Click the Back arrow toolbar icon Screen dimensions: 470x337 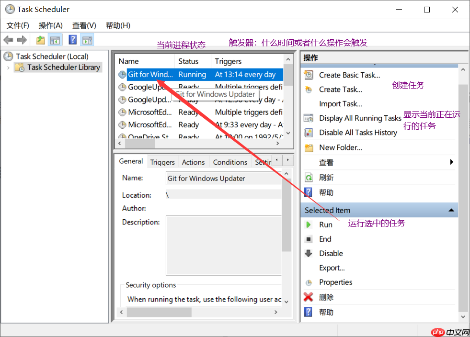point(8,40)
